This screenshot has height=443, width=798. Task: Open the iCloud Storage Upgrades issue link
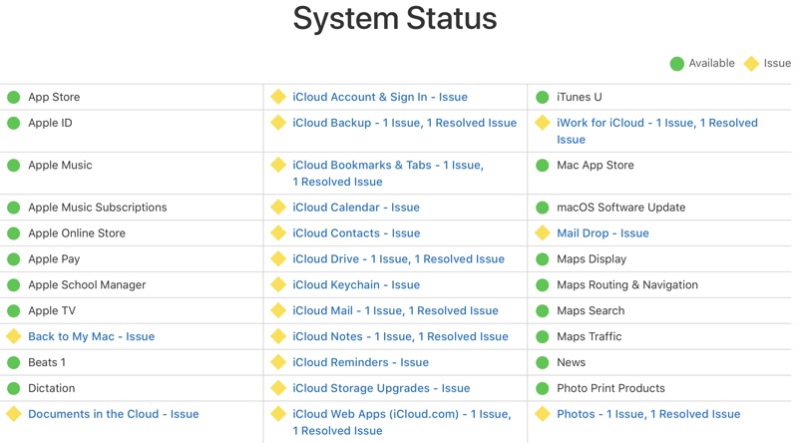[381, 388]
